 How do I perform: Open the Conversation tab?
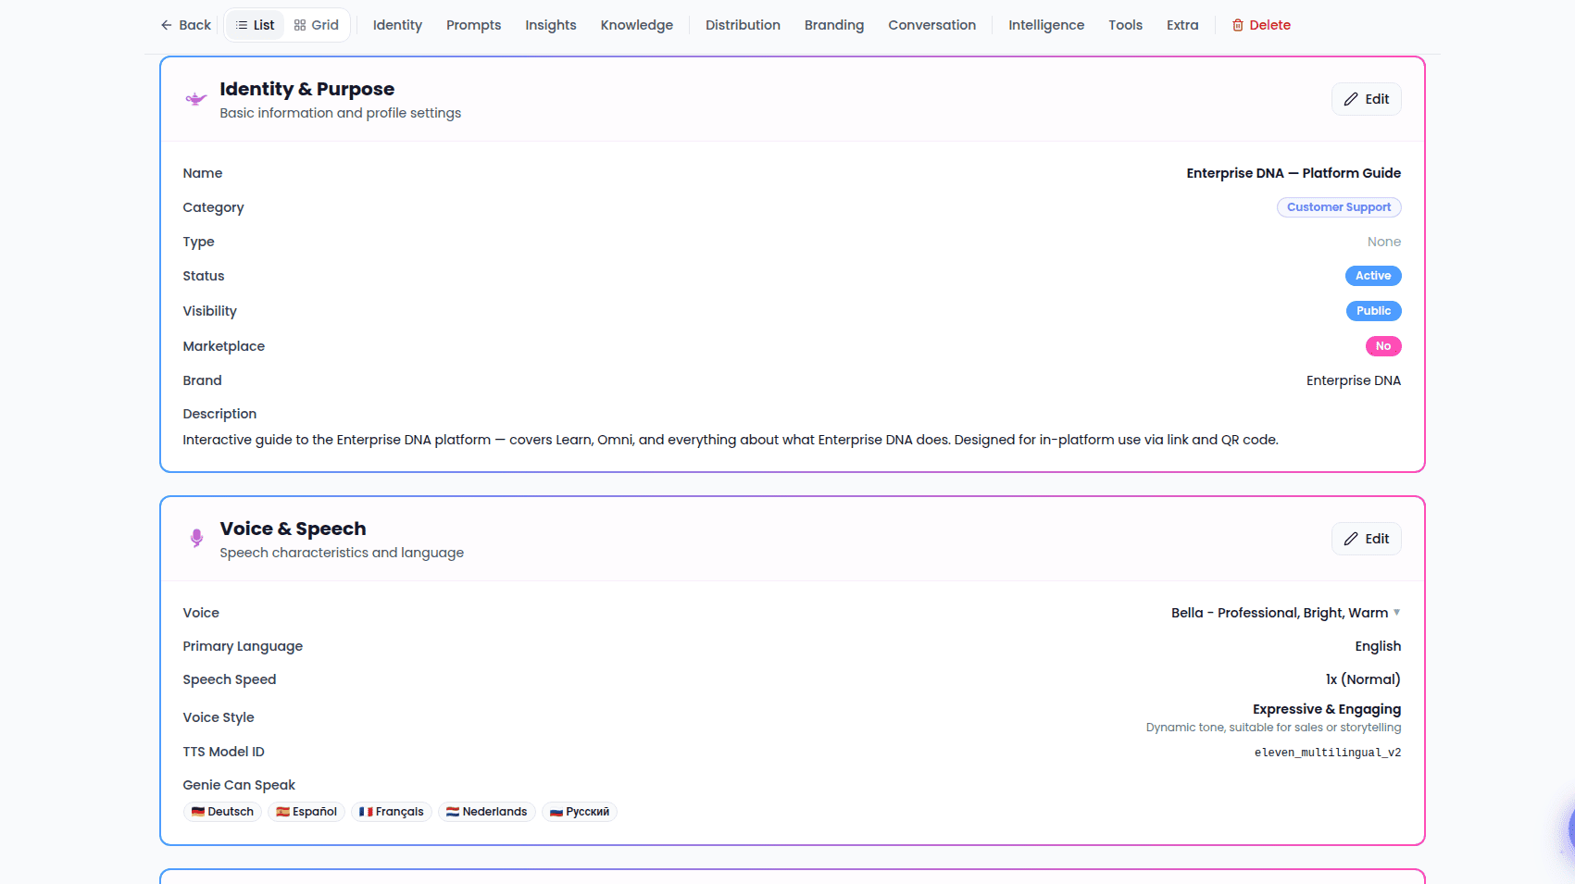coord(931,25)
